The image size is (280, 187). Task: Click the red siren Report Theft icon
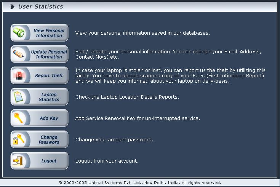pos(19,75)
